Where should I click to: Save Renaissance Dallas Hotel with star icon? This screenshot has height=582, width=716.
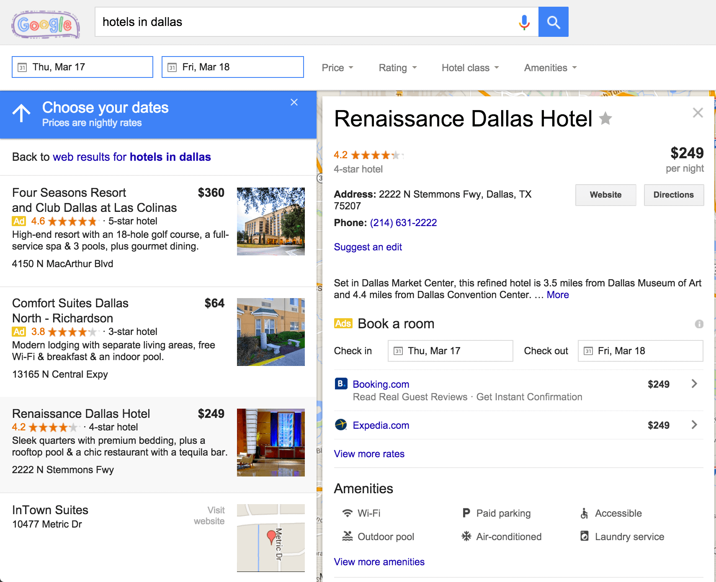click(x=605, y=119)
